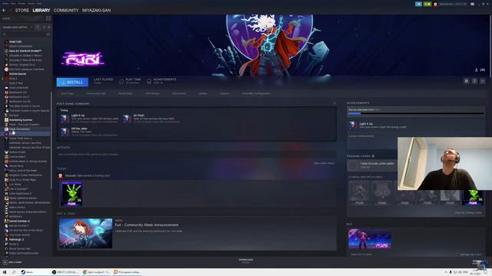Open the announcements icon in top bar
Image resolution: width=492 pixels, height=276 pixels.
click(418, 4)
